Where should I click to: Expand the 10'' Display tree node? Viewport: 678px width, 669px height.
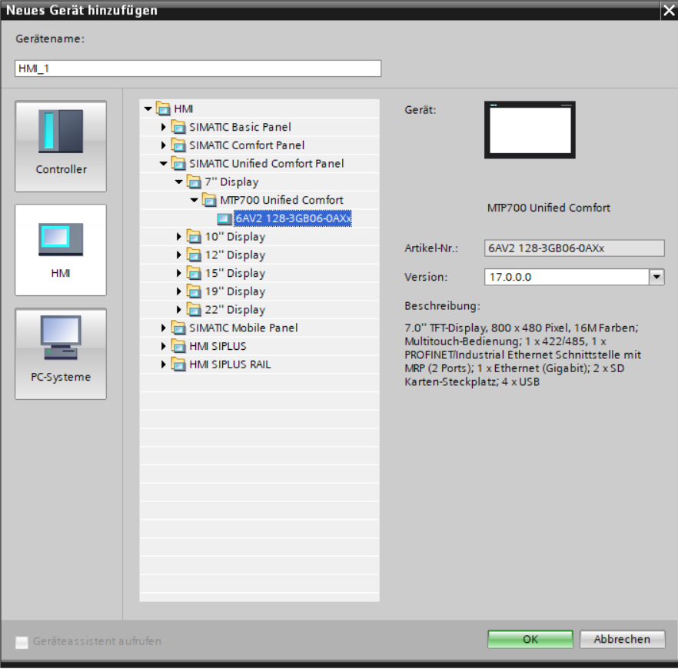pyautogui.click(x=178, y=237)
